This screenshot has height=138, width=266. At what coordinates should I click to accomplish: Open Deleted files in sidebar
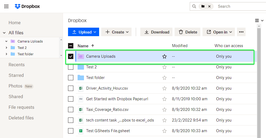(x=21, y=118)
